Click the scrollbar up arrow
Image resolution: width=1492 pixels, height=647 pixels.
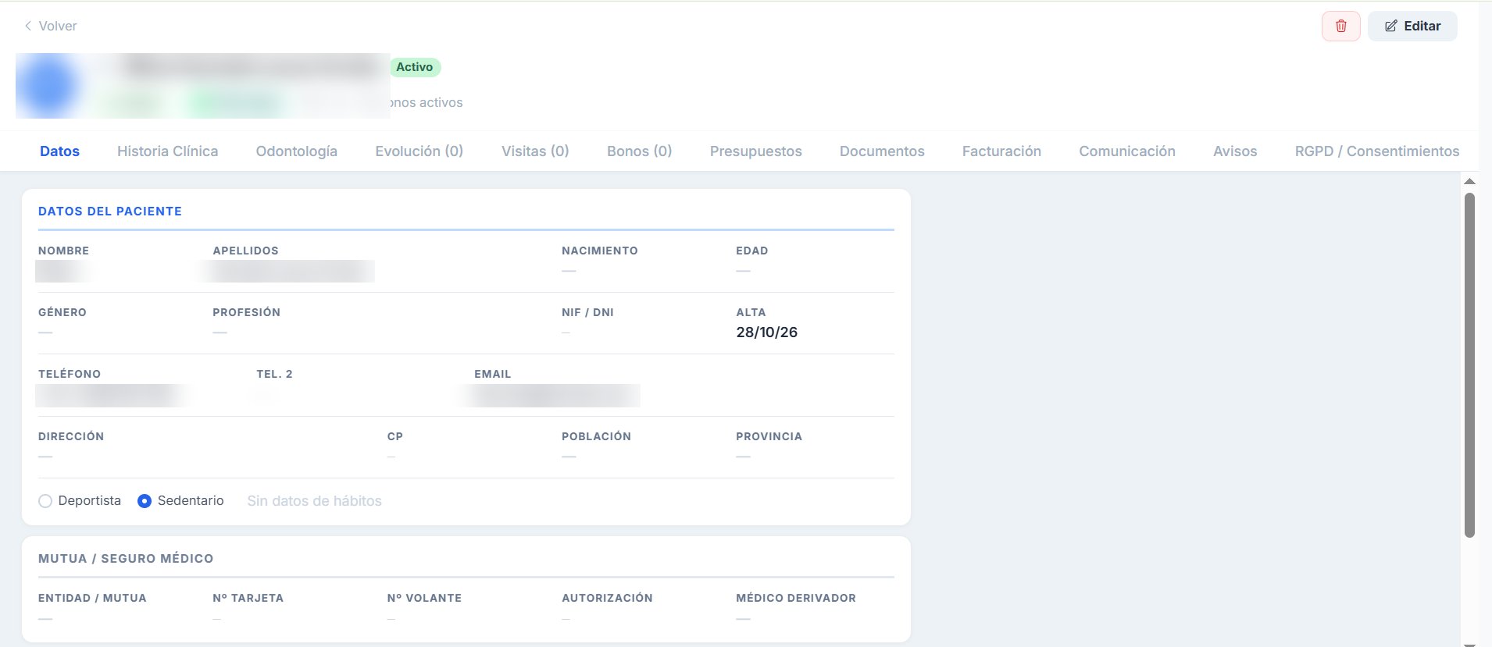(x=1469, y=181)
